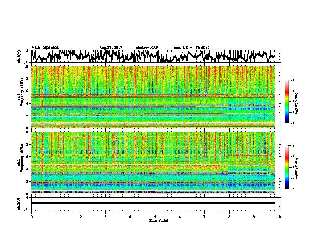
Task: Select the "Time (min)" axis label
Action: [x=159, y=220]
